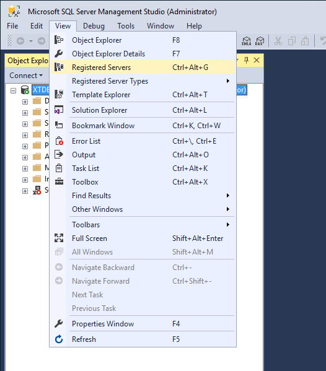Click the Paste toolbar icon
This screenshot has width=326, height=371.
305,41
